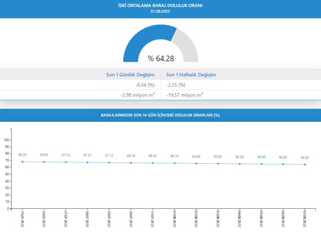
Task: Click the 25.07.2022 x-axis date label
Action: point(22,220)
